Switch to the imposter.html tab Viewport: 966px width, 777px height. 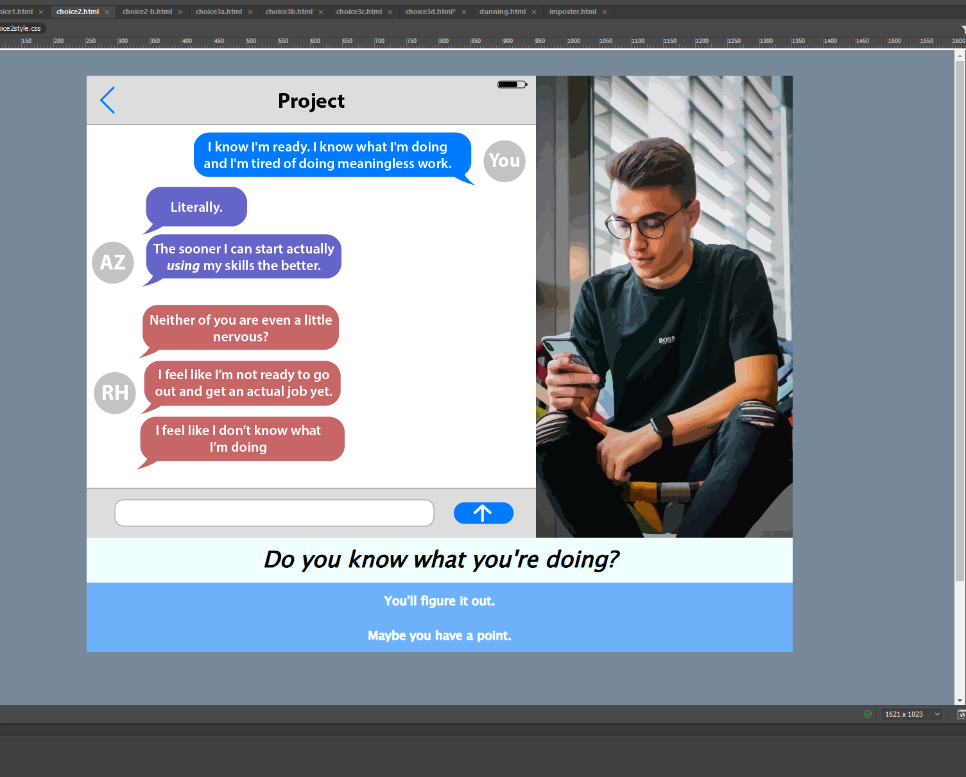[x=573, y=12]
